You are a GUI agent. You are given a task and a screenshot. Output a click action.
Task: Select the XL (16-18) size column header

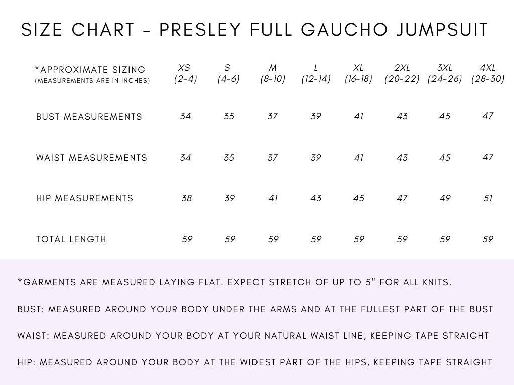coord(358,73)
